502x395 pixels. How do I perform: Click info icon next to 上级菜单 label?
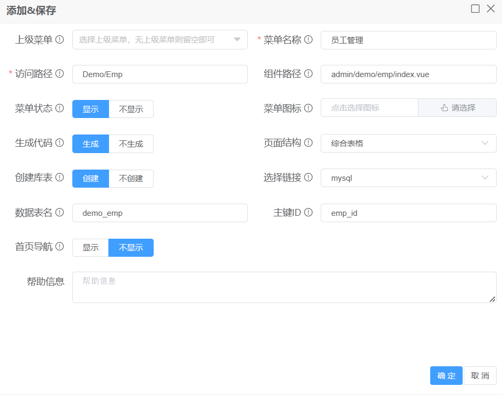tap(60, 40)
